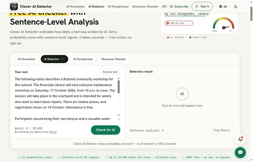Go to AI Paraphraser in the top navigation
This screenshot has width=253, height=162.
tap(118, 7)
